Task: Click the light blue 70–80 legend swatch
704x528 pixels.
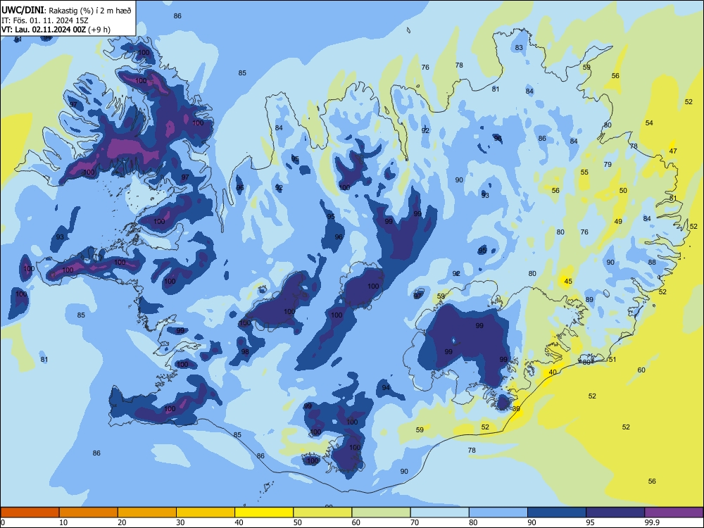Action: (x=440, y=513)
